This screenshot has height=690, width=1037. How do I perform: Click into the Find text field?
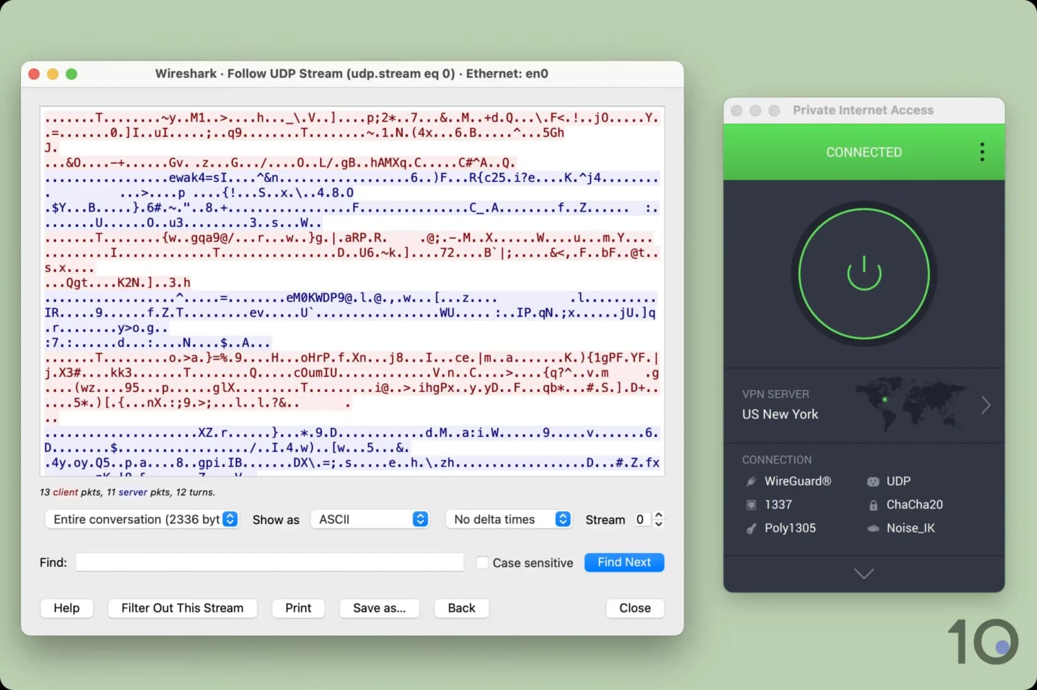coord(270,562)
